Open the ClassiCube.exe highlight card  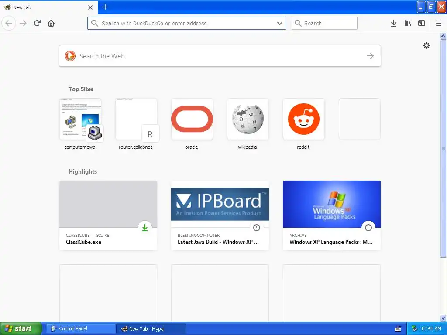coord(108,215)
